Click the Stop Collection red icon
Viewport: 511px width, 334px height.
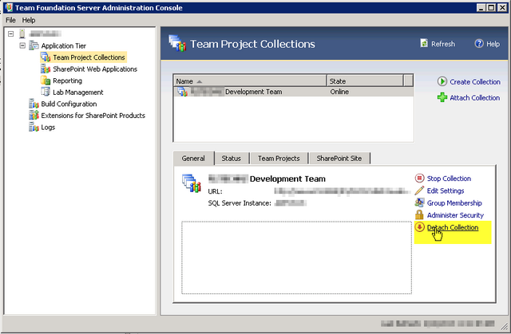(x=419, y=178)
